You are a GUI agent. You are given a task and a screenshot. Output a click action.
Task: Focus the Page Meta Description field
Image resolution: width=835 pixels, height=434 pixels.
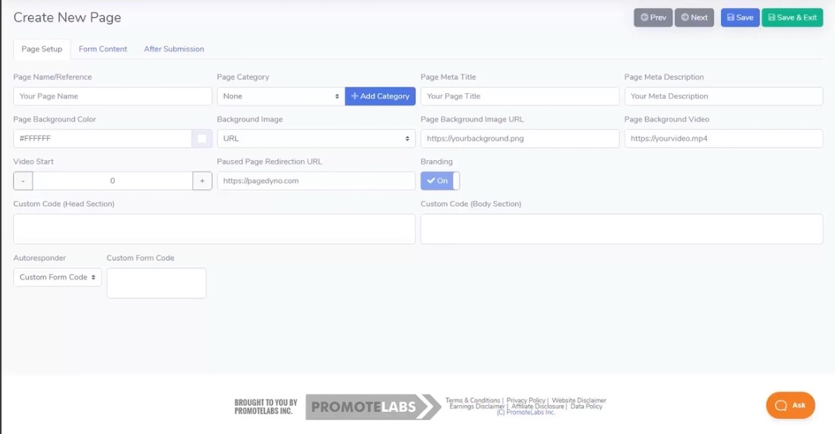(724, 96)
